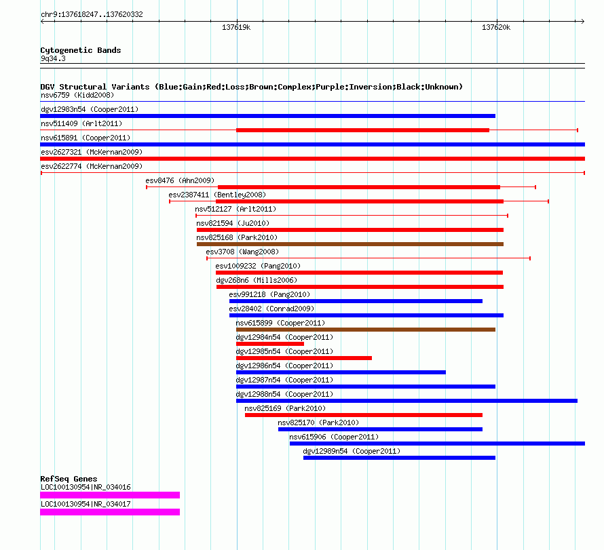Click the LOC100130954|NR_034017 gene label

(86, 504)
